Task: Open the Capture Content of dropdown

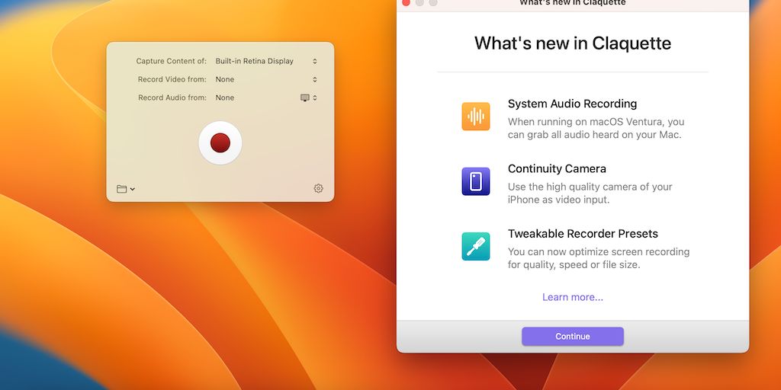Action: click(x=314, y=61)
